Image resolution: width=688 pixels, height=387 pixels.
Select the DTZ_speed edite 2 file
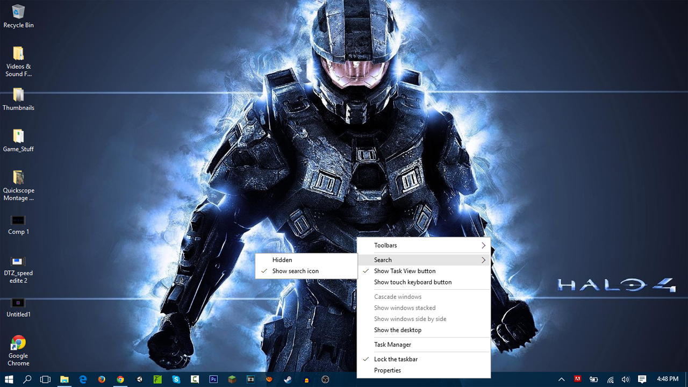click(x=18, y=270)
